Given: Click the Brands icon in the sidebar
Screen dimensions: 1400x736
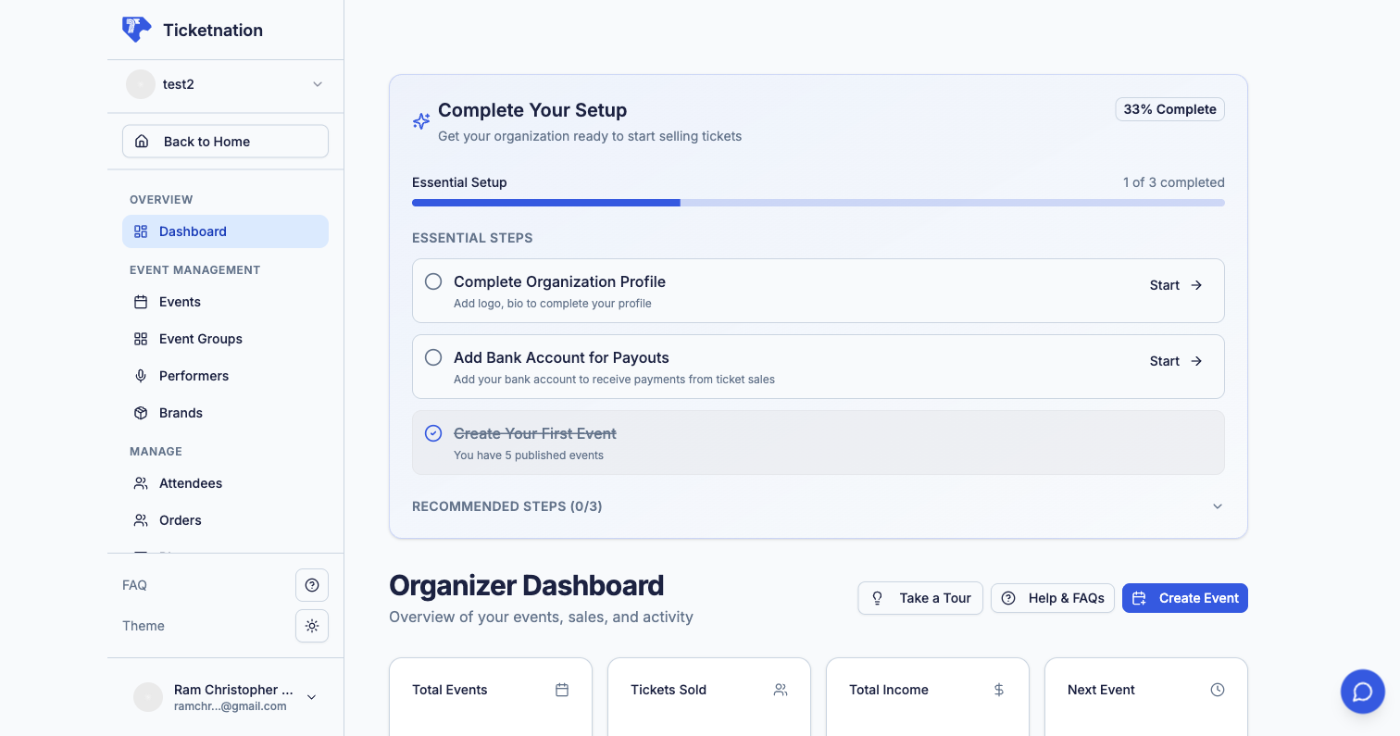Looking at the screenshot, I should (141, 413).
